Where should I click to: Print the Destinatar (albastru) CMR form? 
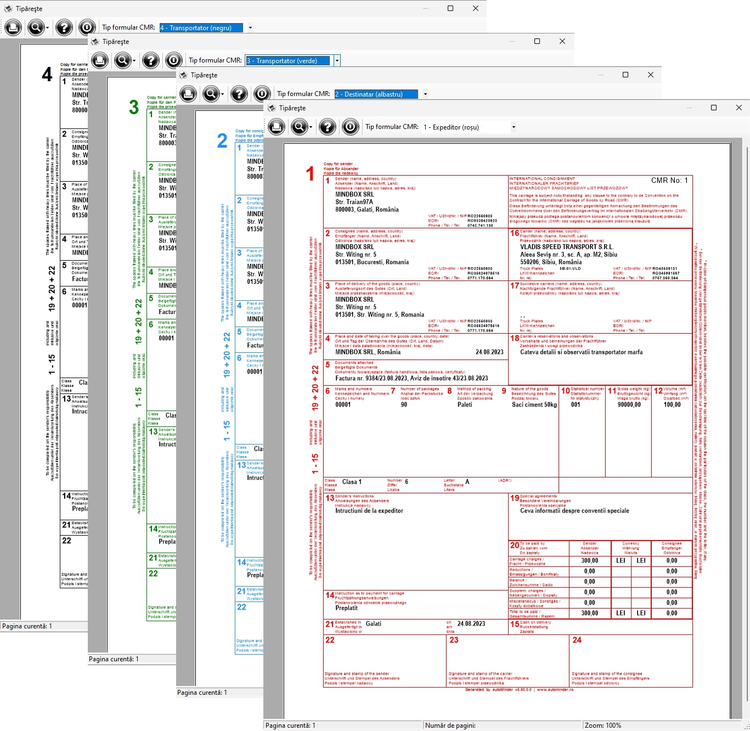(188, 94)
